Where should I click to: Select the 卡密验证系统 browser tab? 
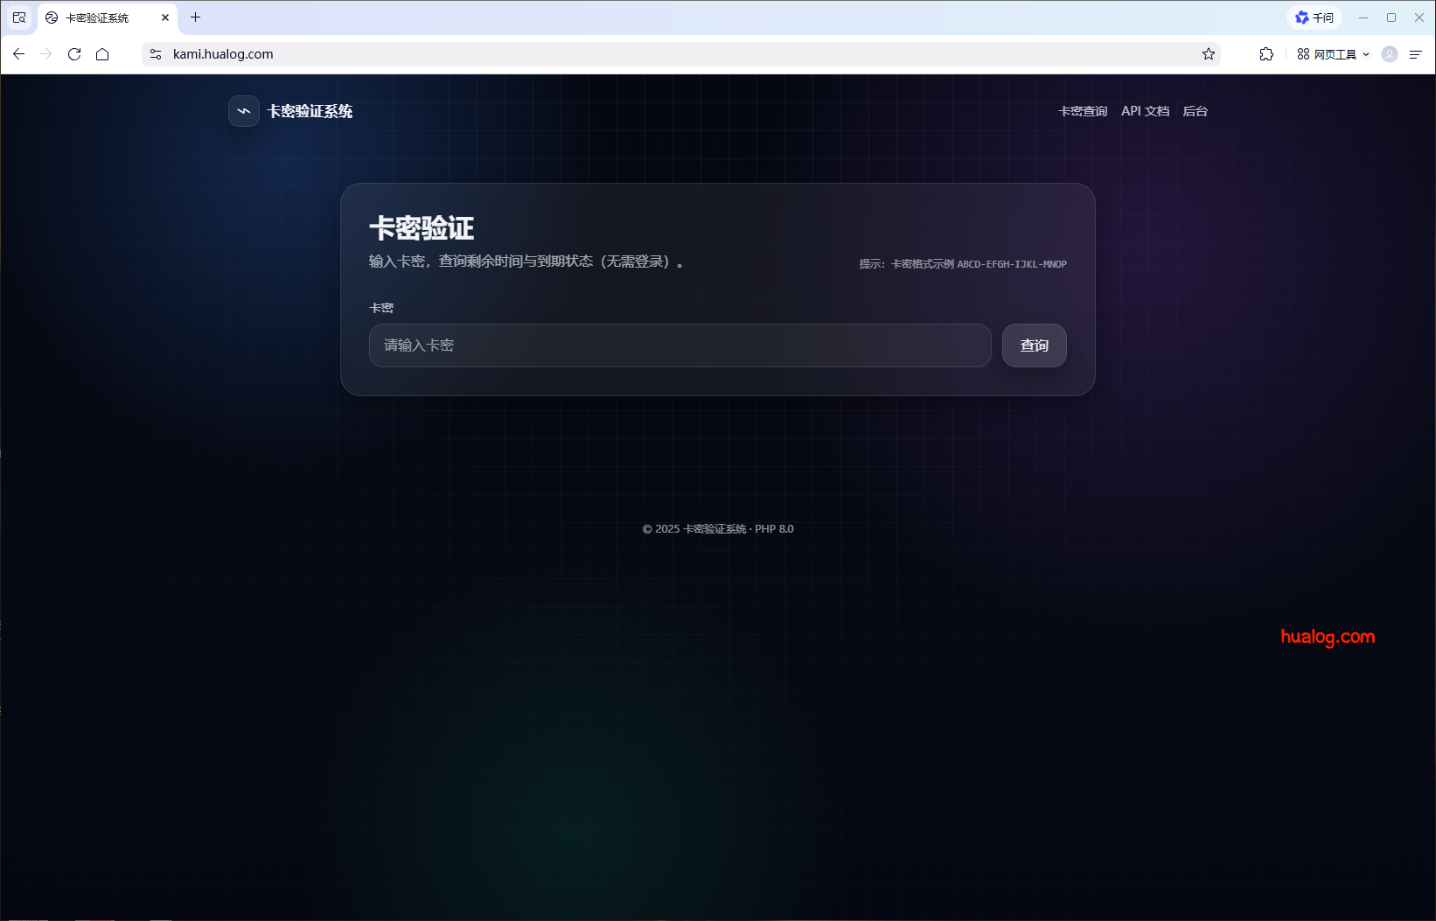[96, 17]
